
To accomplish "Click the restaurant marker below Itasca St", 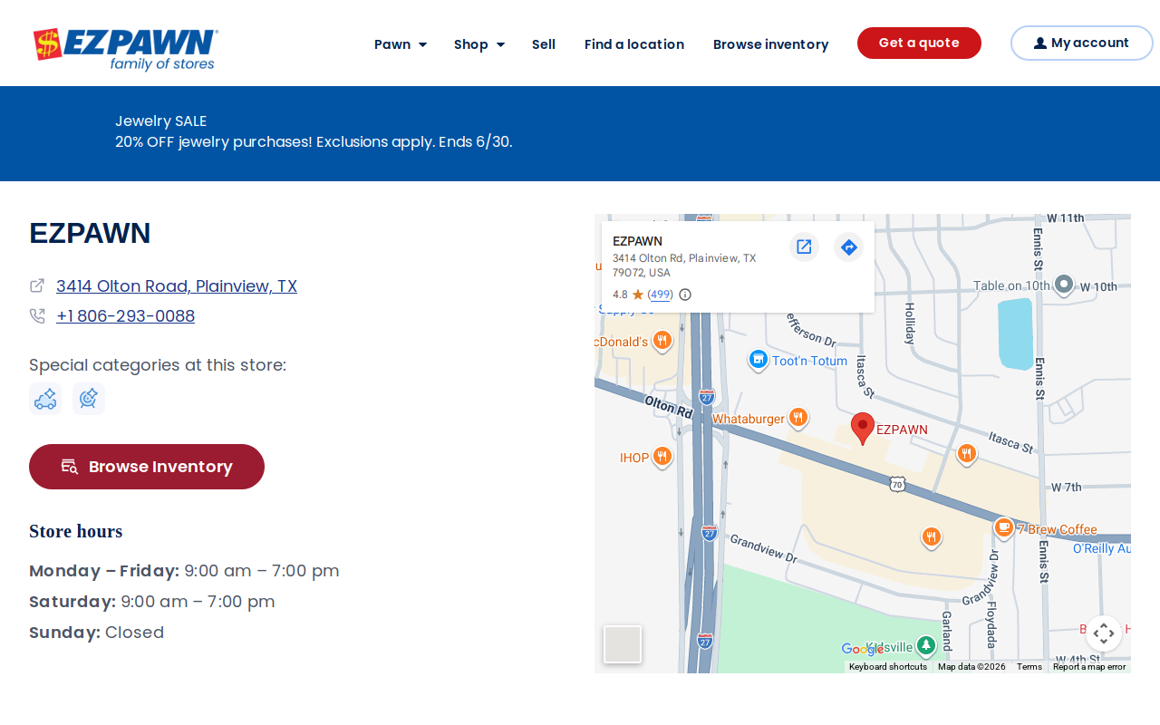I will tap(966, 454).
